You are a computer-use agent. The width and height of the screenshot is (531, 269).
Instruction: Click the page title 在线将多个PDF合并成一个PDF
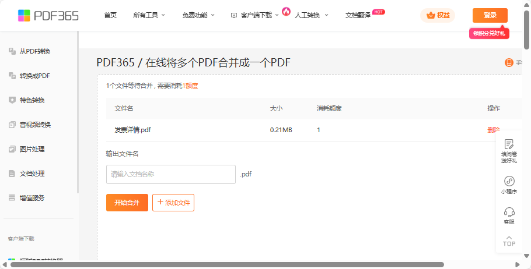tap(218, 62)
